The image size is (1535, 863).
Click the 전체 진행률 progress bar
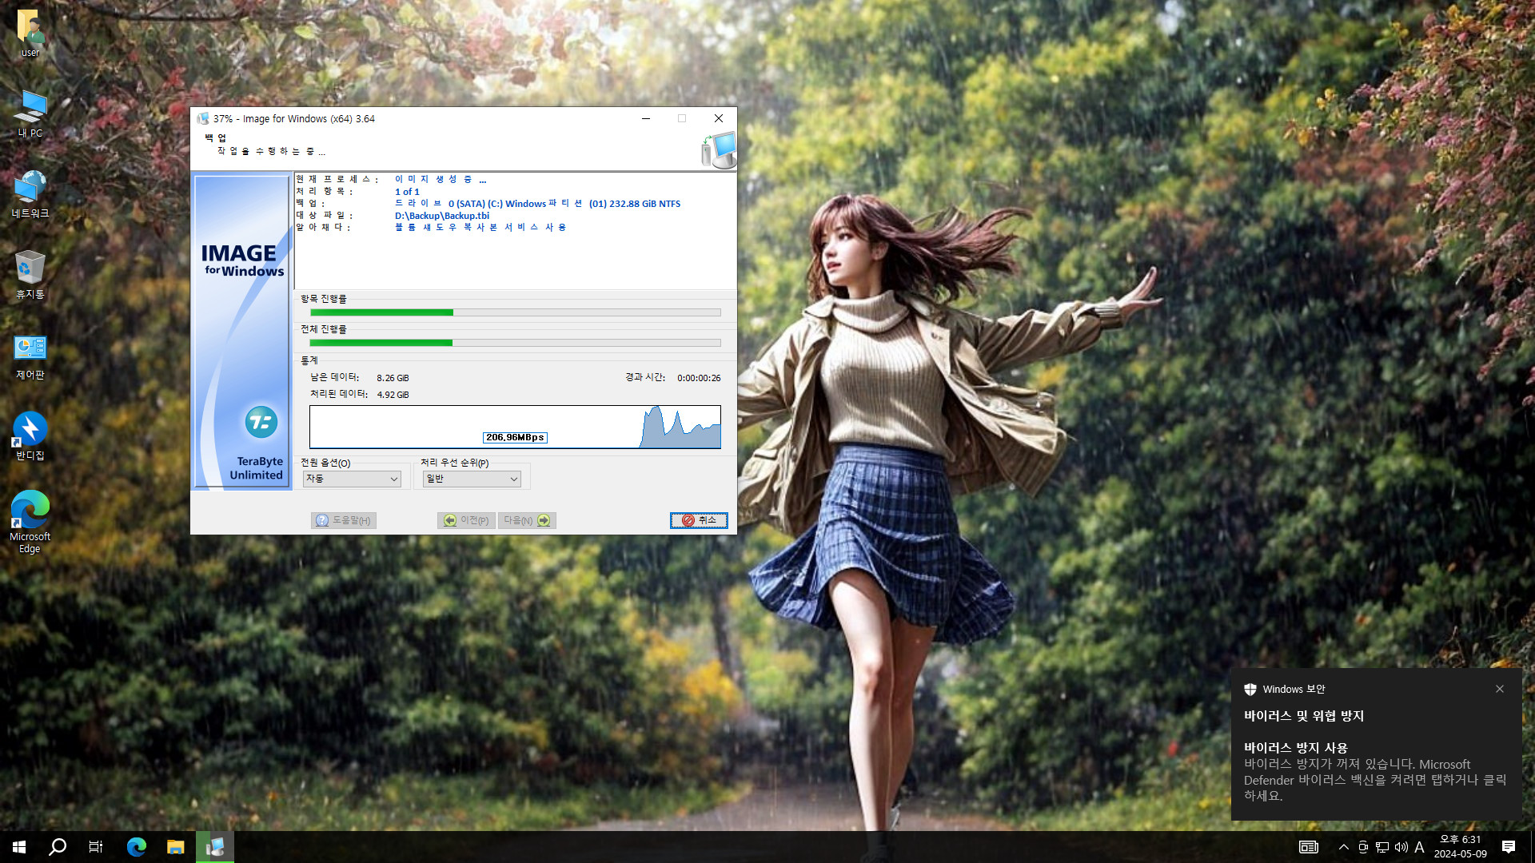click(x=515, y=343)
